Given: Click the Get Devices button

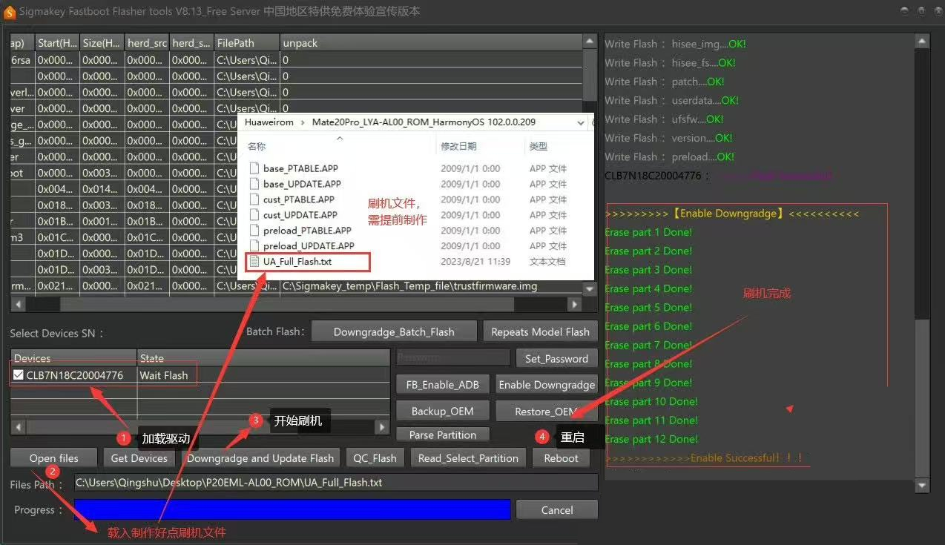Looking at the screenshot, I should (139, 458).
